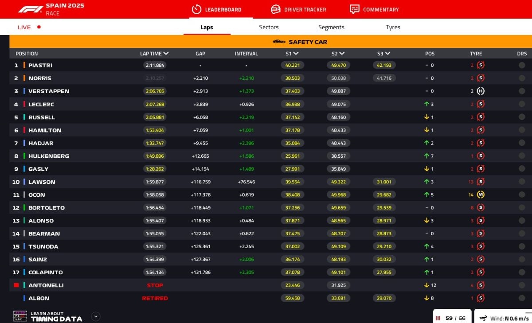Image resolution: width=532 pixels, height=323 pixels.
Task: Click the F1 logo in header
Action: [30, 9]
